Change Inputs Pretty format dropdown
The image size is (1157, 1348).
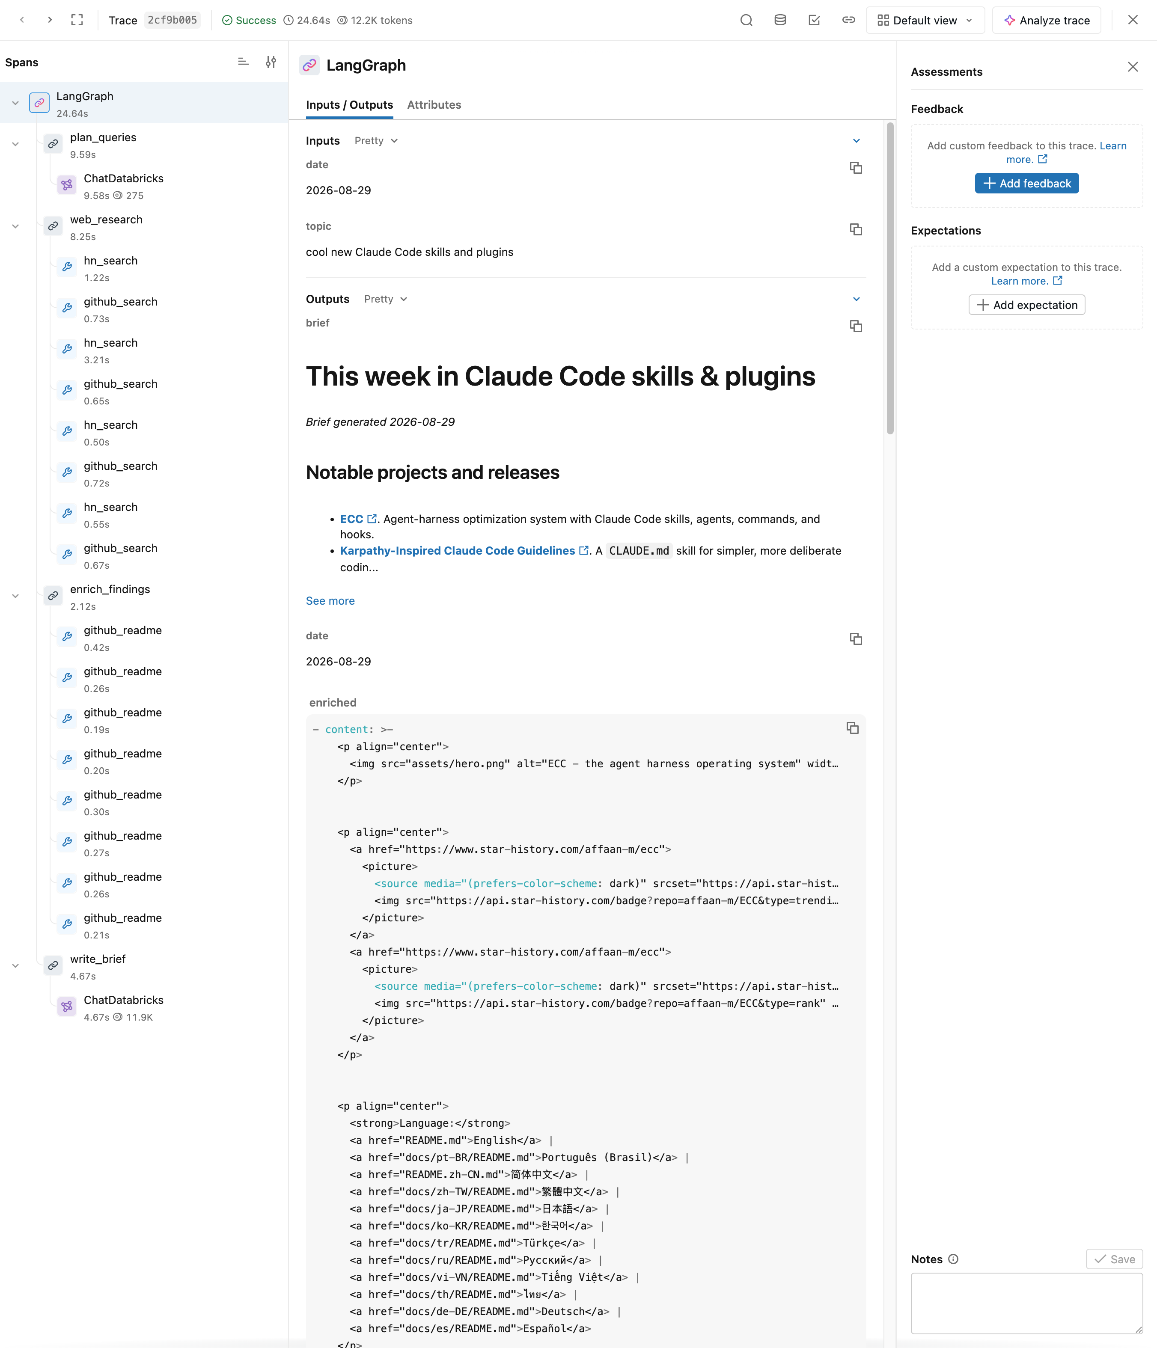click(376, 140)
